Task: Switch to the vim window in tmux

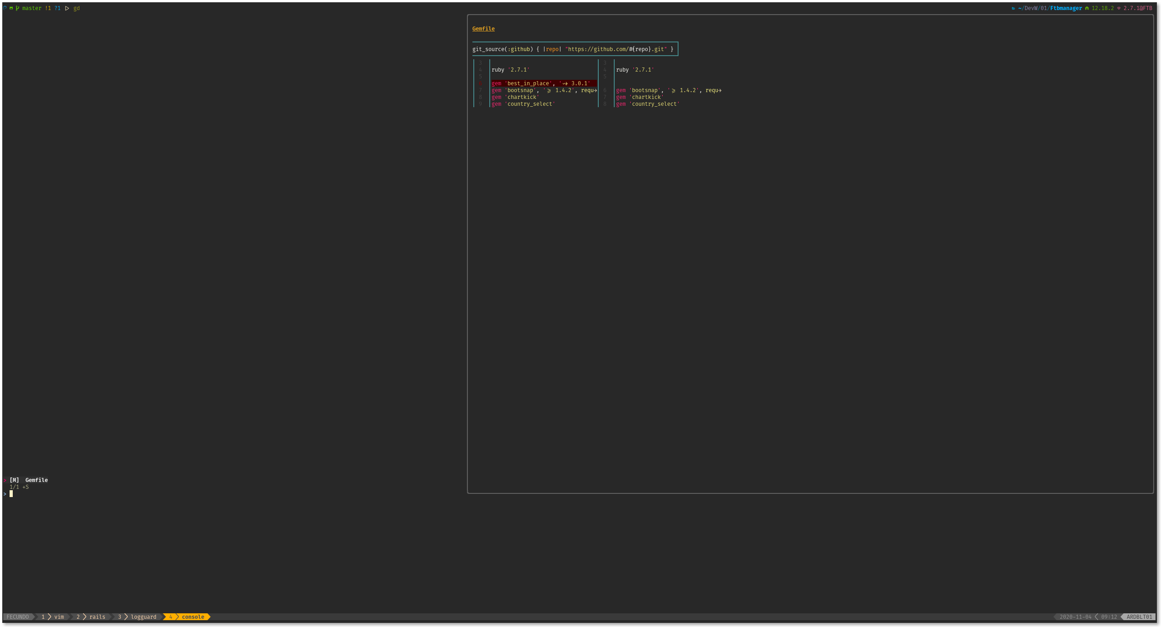Action: click(59, 617)
